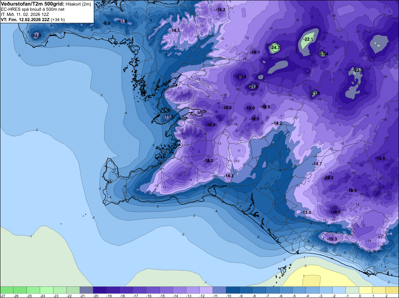The width and height of the screenshot is (399, 298).
Task: Click the 0 label on the color scale
Action: click(360, 296)
